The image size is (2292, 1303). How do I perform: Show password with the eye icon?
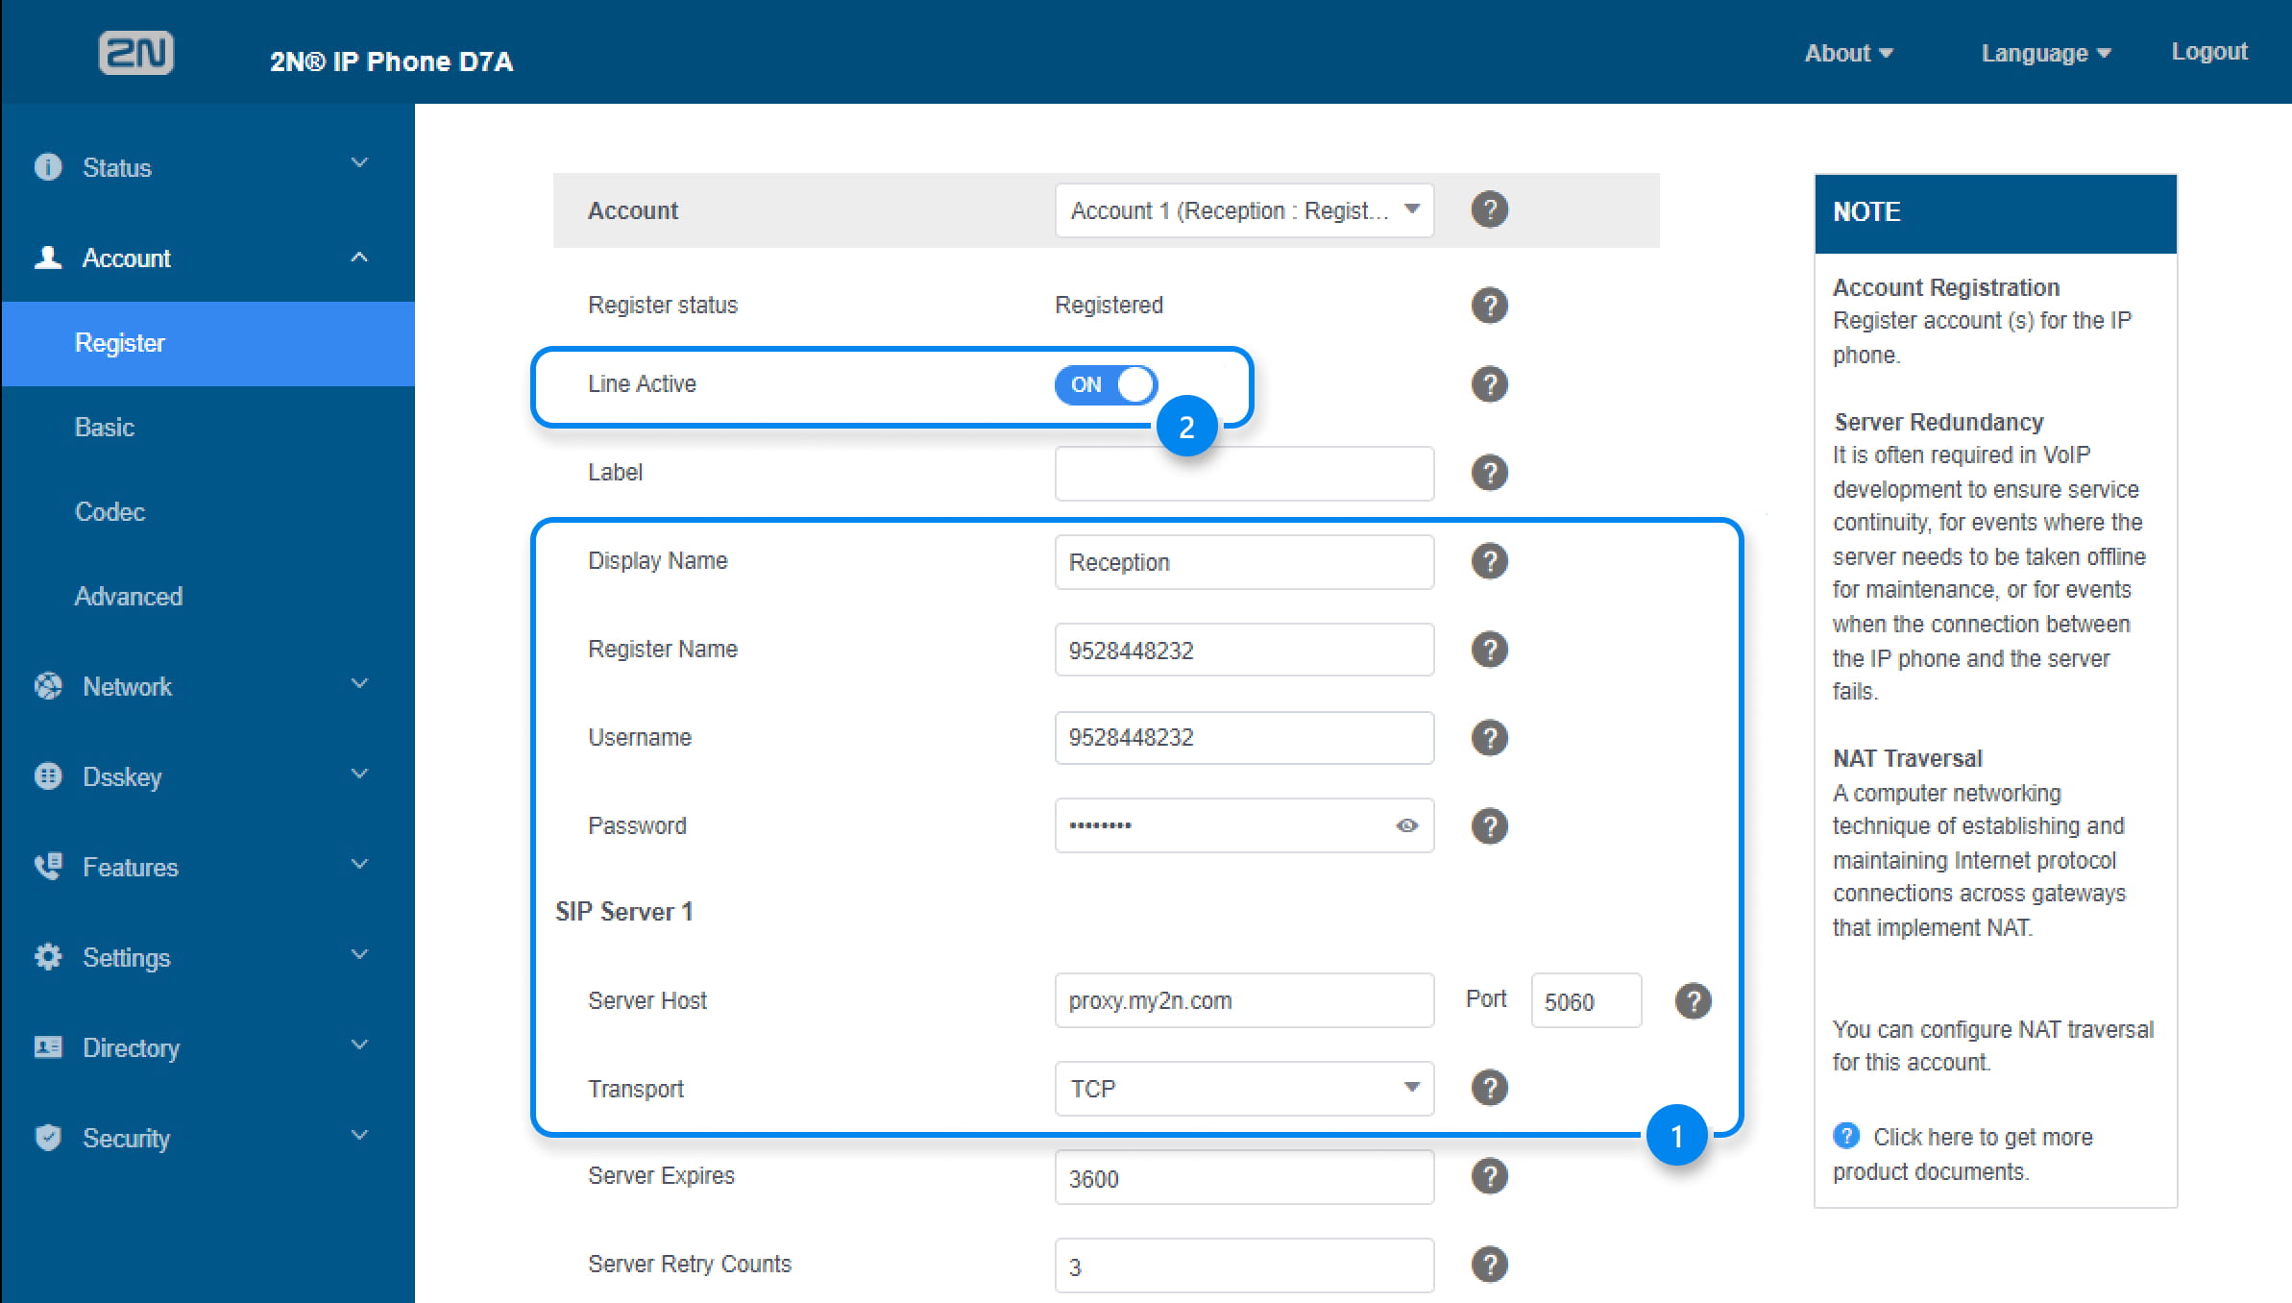click(1407, 825)
